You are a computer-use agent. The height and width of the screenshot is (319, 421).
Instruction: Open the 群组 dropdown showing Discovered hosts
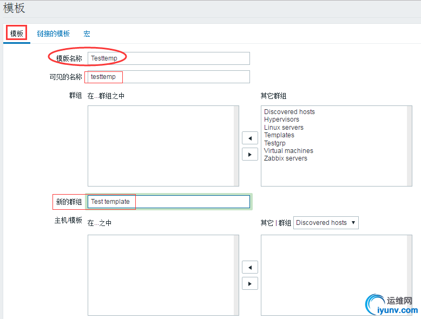point(326,223)
